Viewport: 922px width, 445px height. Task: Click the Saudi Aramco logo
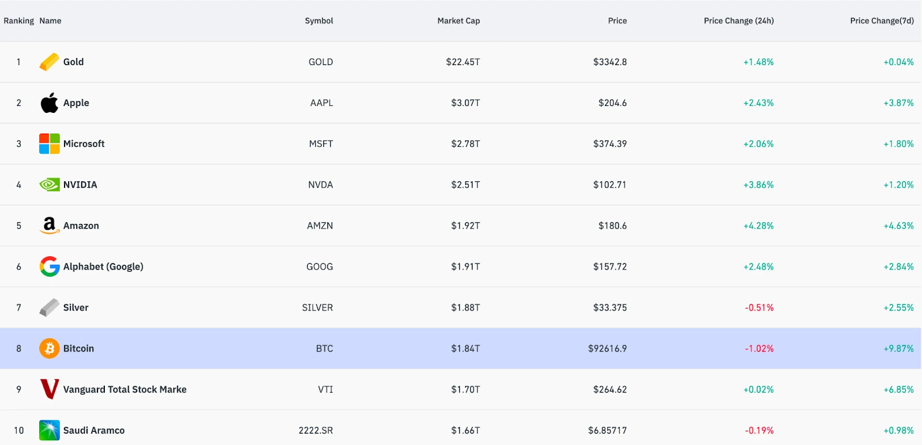(x=49, y=430)
